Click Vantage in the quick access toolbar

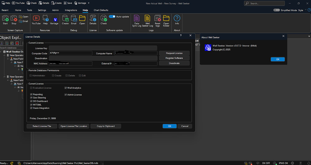[80, 3]
